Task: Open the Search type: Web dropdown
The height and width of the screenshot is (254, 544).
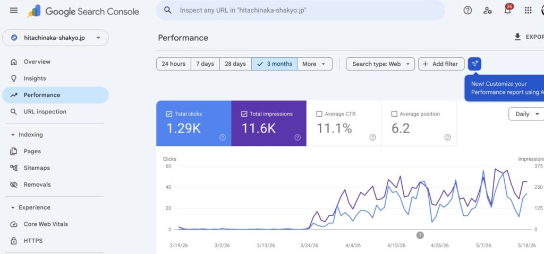Action: tap(380, 64)
